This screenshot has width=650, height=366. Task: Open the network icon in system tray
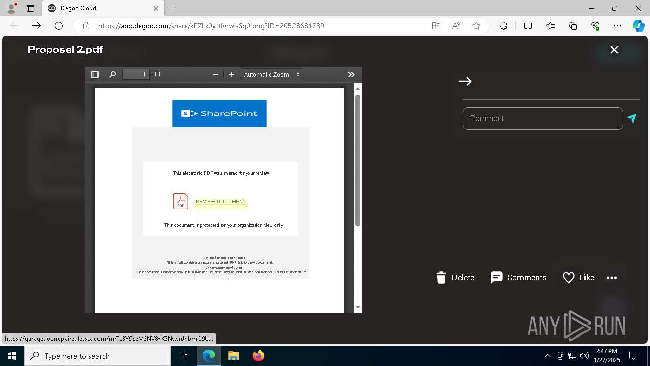tap(572, 356)
